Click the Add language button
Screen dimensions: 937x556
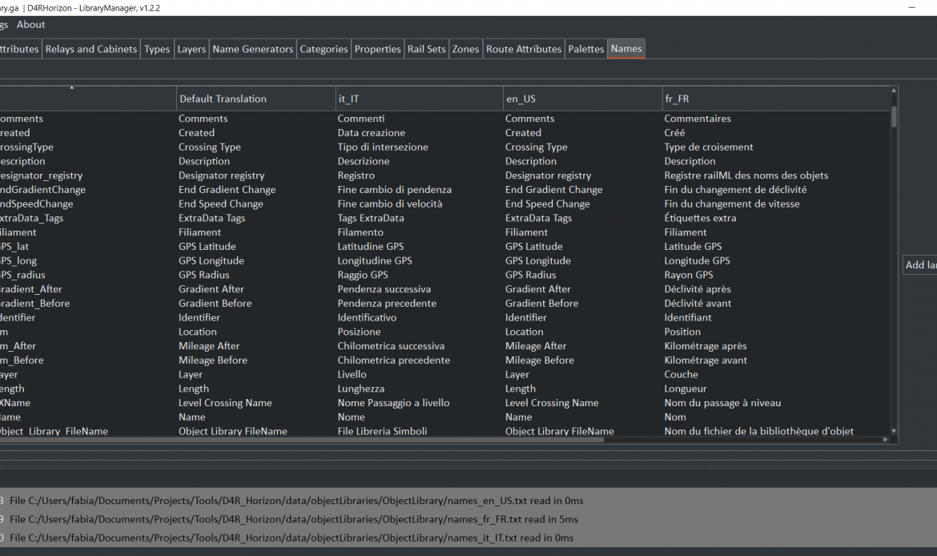click(920, 265)
